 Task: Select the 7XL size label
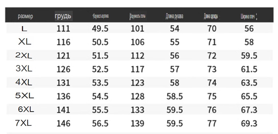coord(23,123)
